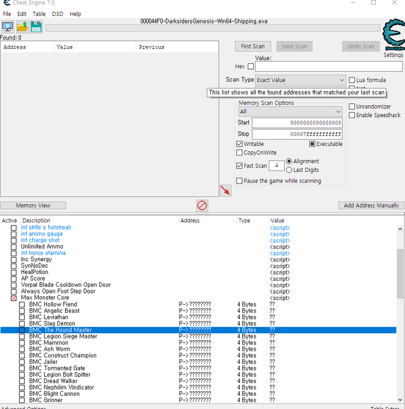The width and height of the screenshot is (405, 409).
Task: Click the red circle to clear the address list
Action: [x=202, y=206]
